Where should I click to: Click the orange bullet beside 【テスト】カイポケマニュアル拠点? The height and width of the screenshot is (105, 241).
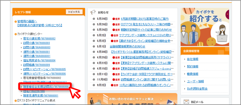pos(16,101)
